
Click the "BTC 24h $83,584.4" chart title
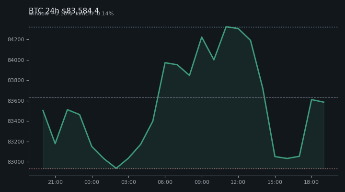coord(64,11)
